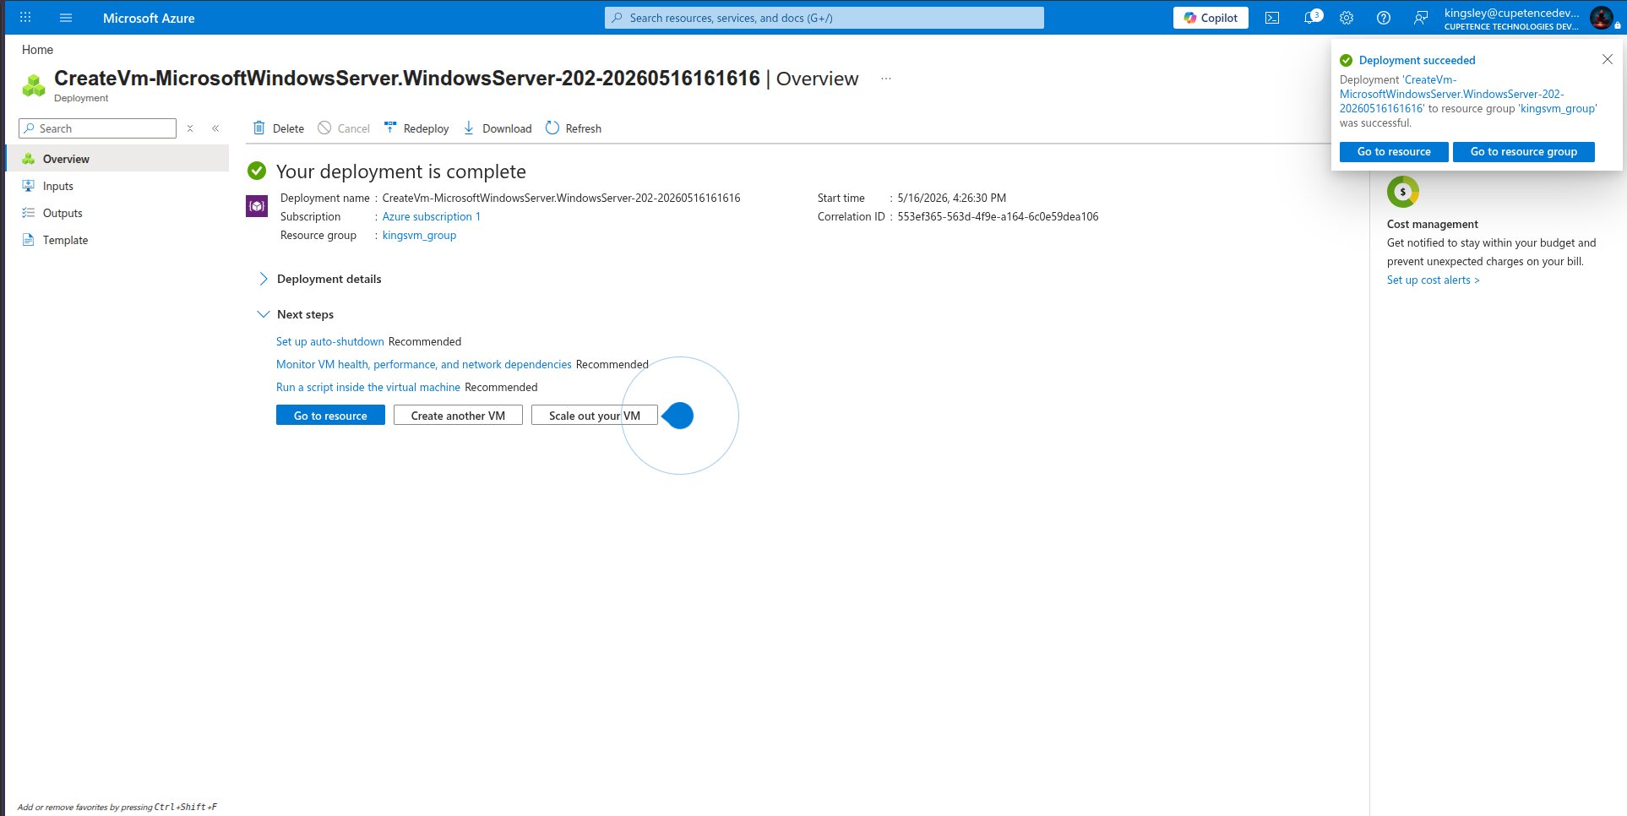Expand Deployment details section
1627x816 pixels.
pyautogui.click(x=319, y=279)
